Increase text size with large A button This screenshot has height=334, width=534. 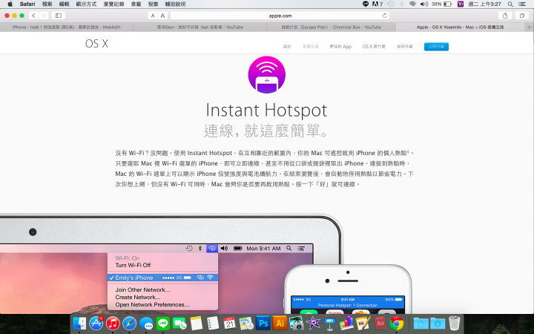coord(162,16)
